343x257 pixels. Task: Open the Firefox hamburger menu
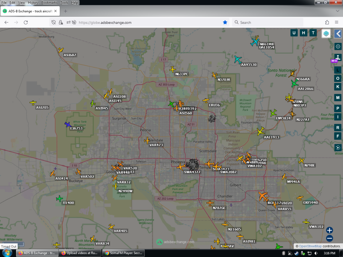pyautogui.click(x=337, y=22)
